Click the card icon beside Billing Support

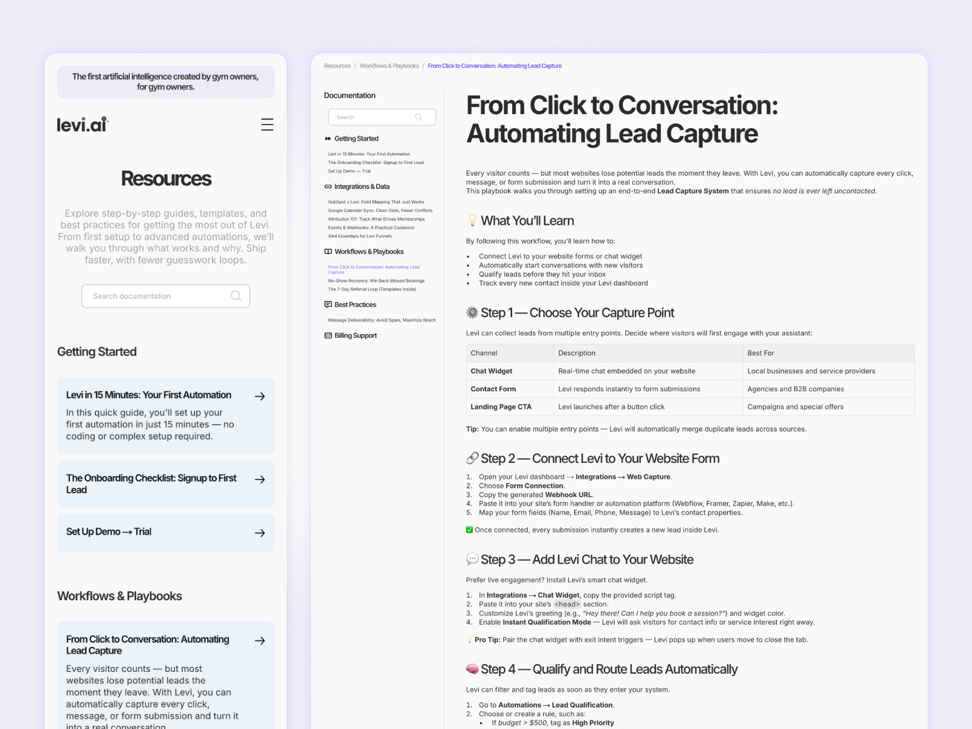(x=328, y=335)
